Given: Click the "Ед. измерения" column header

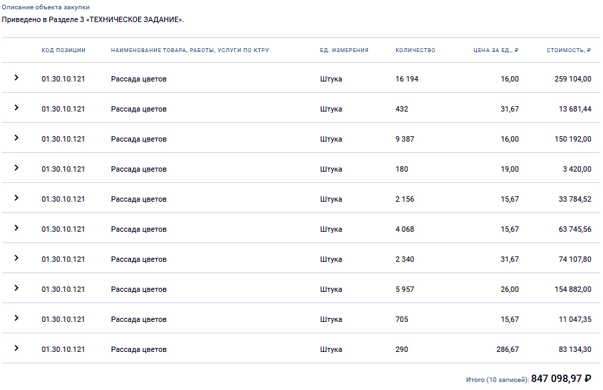Looking at the screenshot, I should pos(344,51).
